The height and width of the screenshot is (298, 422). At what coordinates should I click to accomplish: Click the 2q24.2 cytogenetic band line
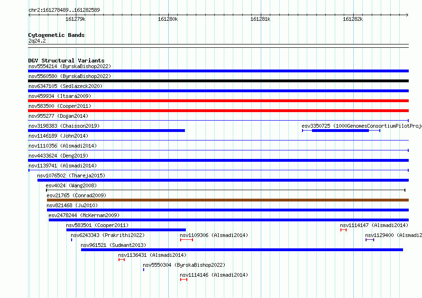click(218, 46)
